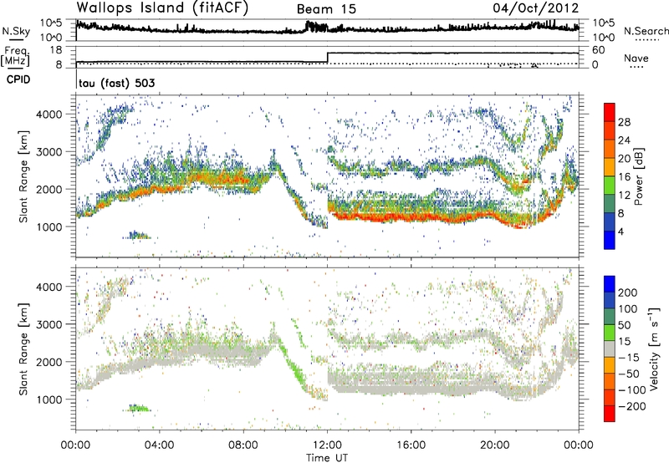Click the "Nave" legend label
Screen dimensions: 669x463
(636, 58)
